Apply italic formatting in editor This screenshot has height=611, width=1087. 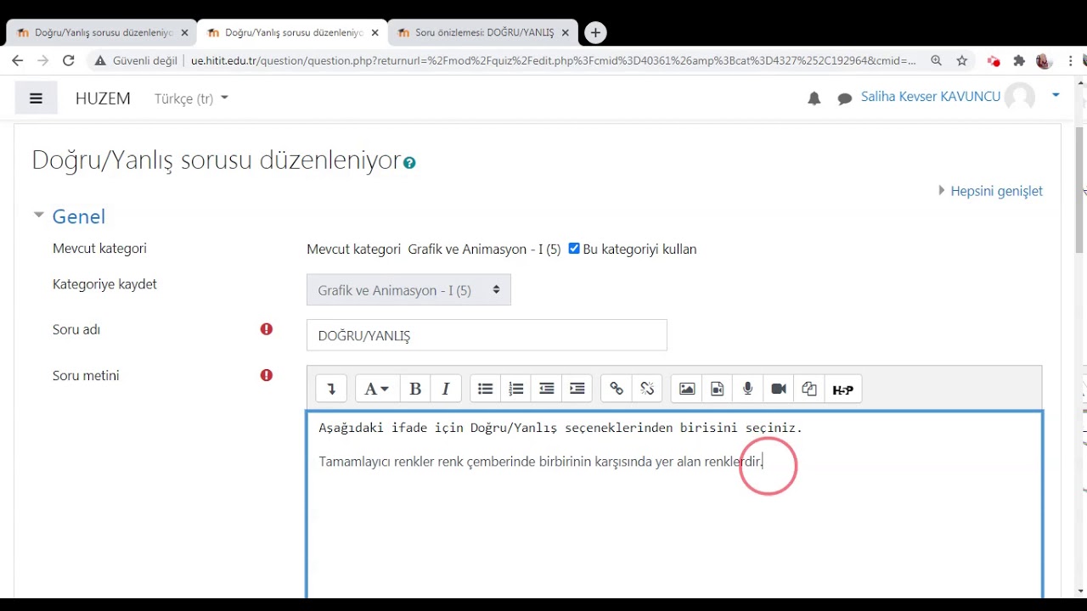click(x=446, y=389)
